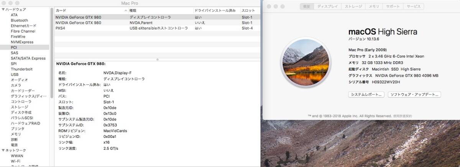Select NVMExpress sidebar item

[22, 42]
